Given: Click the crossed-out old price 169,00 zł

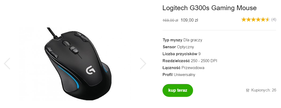Looking at the screenshot, I should click(170, 20).
